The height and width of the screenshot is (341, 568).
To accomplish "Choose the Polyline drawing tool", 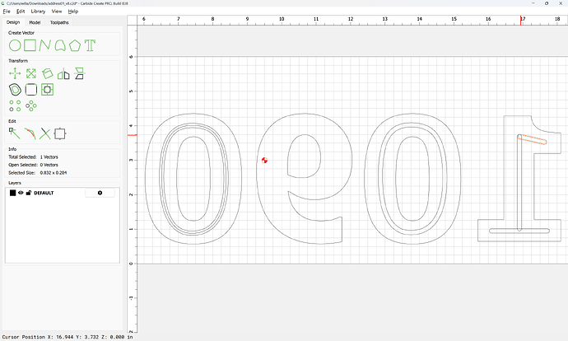I will click(45, 44).
